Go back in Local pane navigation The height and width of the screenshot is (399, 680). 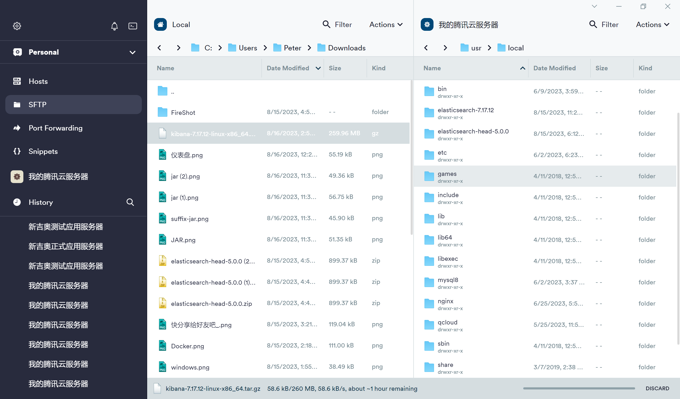pyautogui.click(x=159, y=48)
